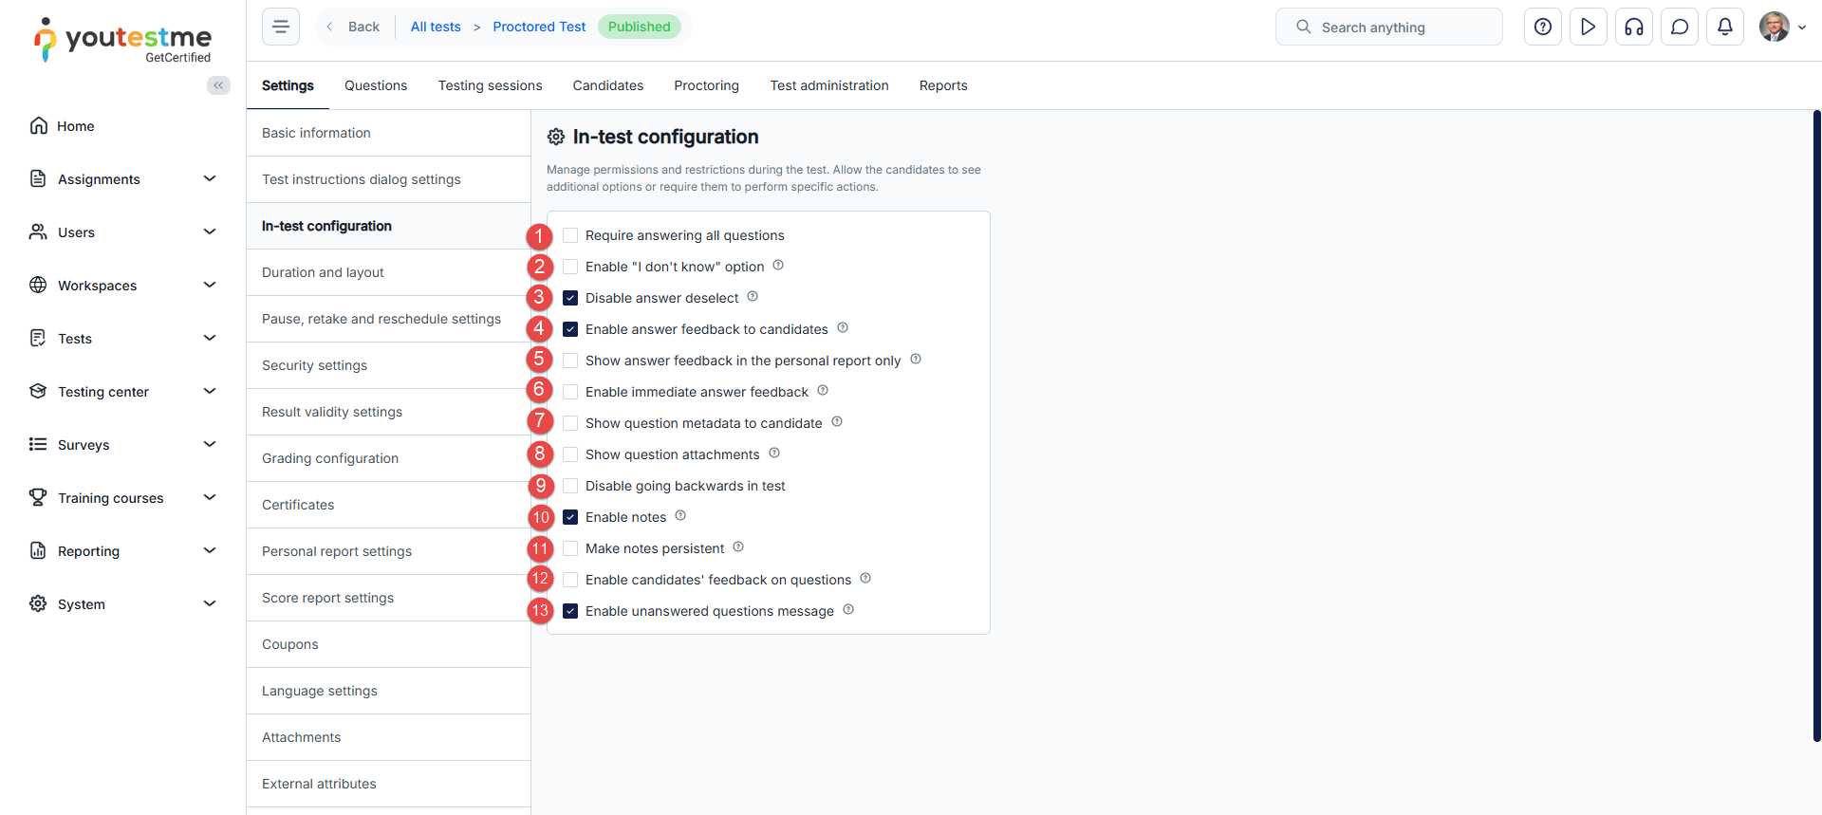Uncheck the Enable notes checkbox
Image resolution: width=1822 pixels, height=815 pixels.
point(570,517)
